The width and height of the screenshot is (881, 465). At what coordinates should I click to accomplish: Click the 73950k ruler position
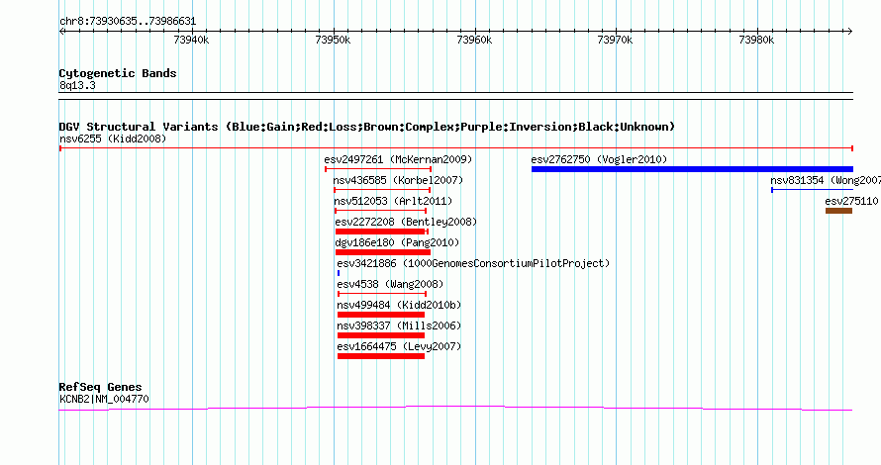(334, 40)
